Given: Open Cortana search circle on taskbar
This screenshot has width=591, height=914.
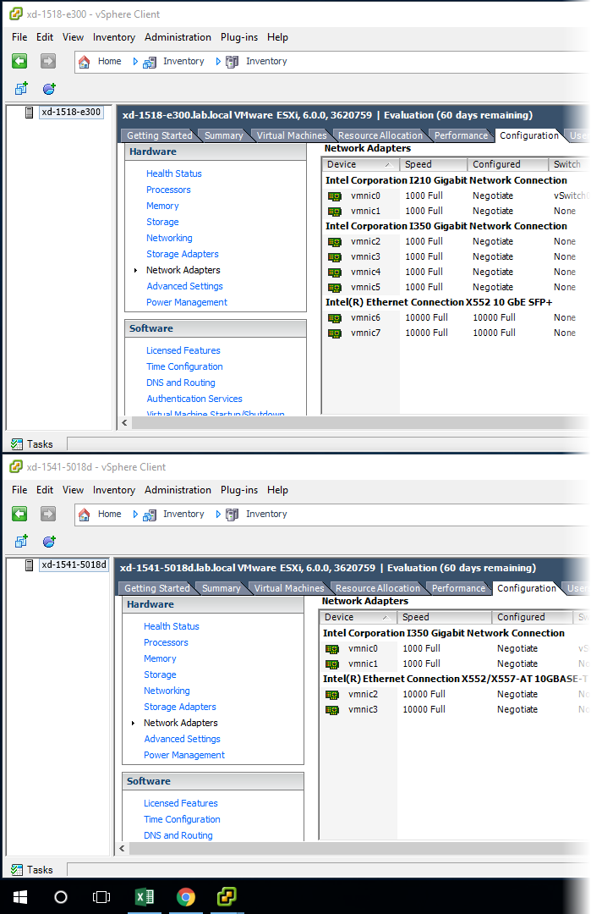Looking at the screenshot, I should tap(61, 896).
